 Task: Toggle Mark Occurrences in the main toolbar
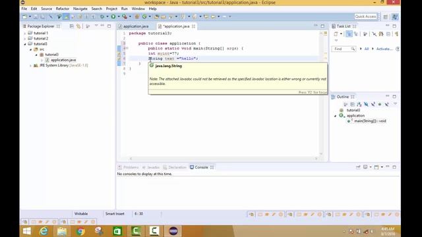66,16
